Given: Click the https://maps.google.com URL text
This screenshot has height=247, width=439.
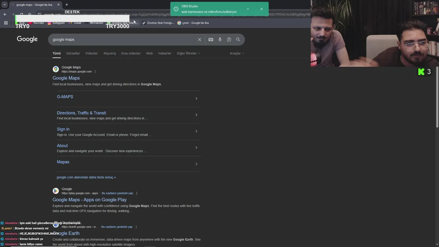Looking at the screenshot, I should point(76,72).
